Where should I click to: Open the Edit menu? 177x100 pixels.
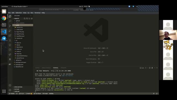tap(13, 13)
